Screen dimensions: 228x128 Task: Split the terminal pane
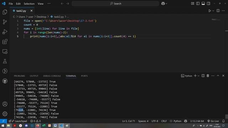tap(203, 76)
